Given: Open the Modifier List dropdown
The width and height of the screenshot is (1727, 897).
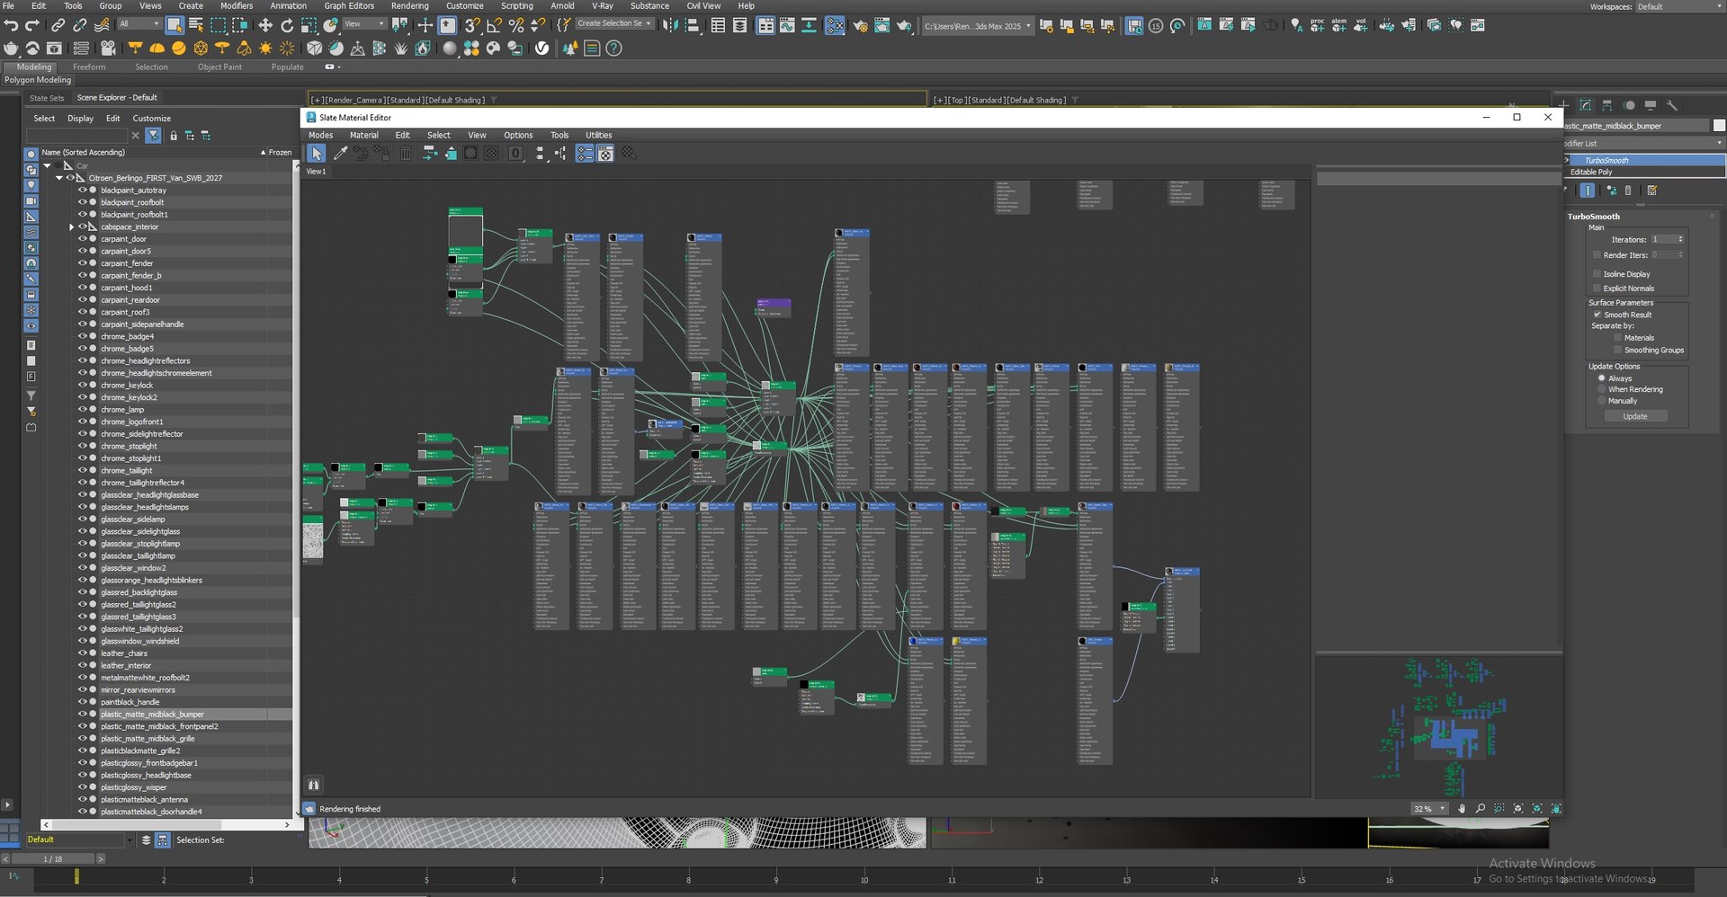Looking at the screenshot, I should point(1644,143).
